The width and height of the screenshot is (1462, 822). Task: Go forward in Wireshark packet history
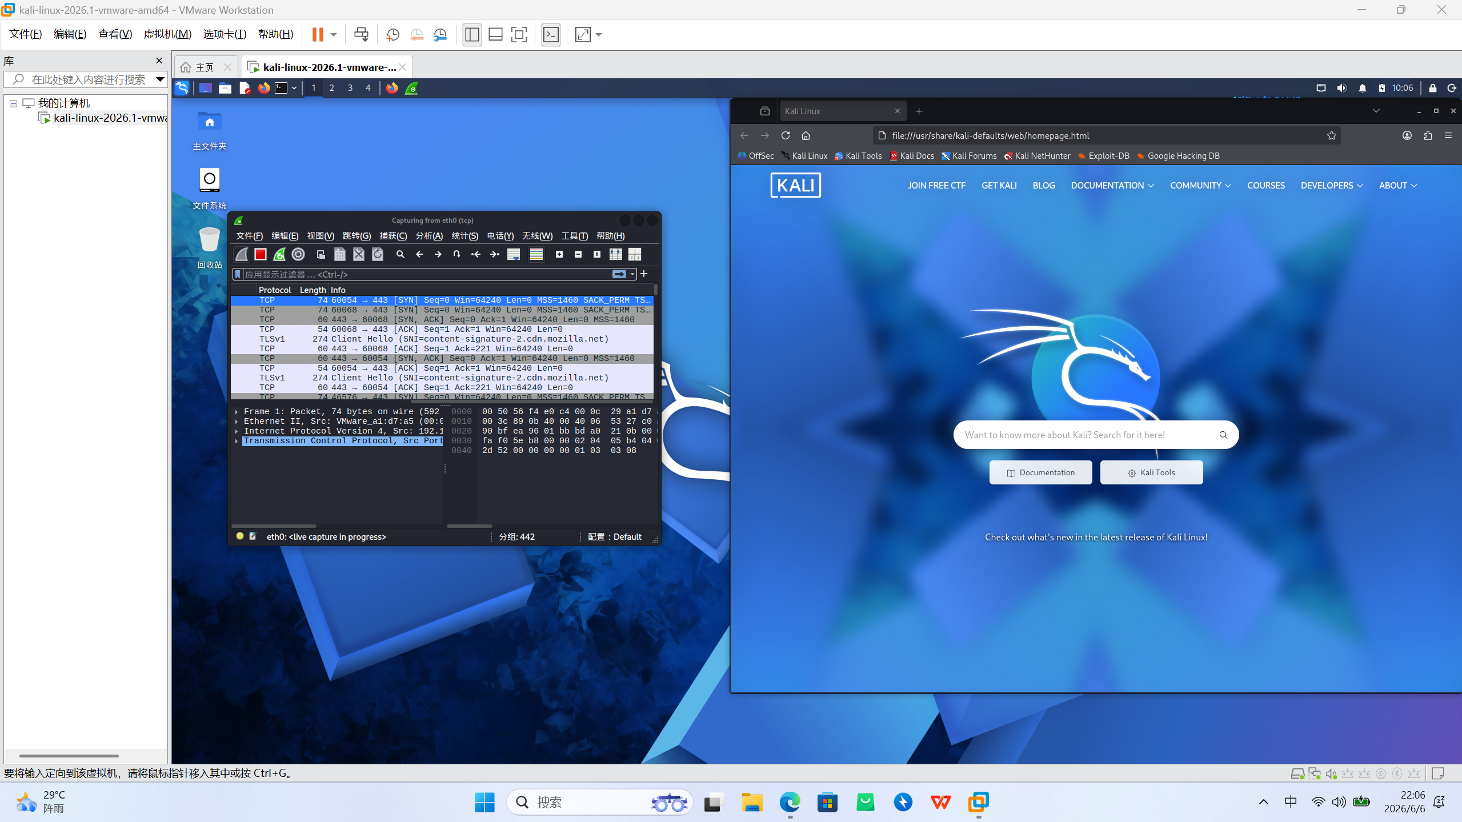pyautogui.click(x=438, y=254)
